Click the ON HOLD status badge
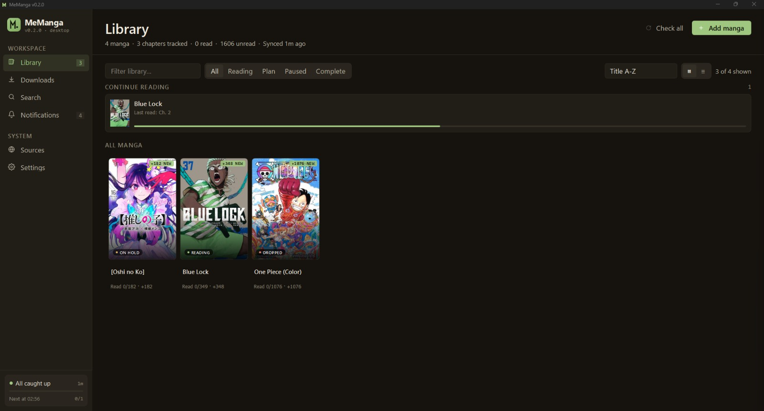 click(127, 252)
